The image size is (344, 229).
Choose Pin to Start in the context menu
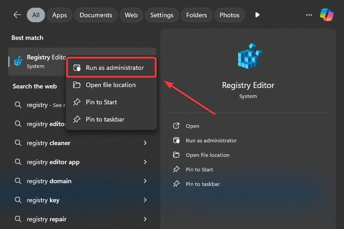[x=111, y=102]
